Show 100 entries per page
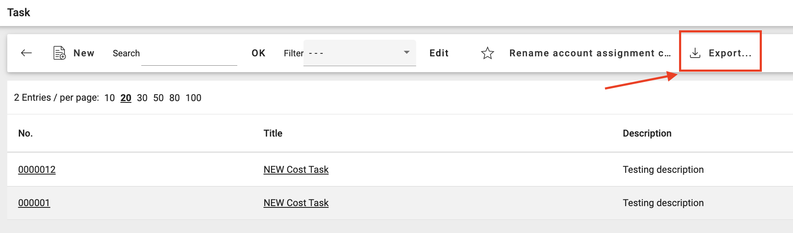The image size is (793, 233). click(193, 98)
